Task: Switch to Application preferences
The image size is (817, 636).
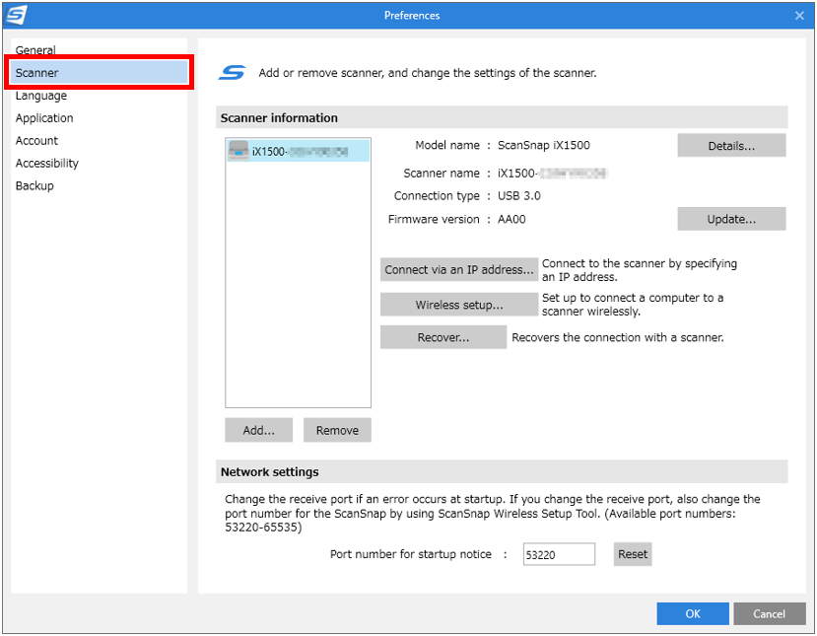Action: pyautogui.click(x=44, y=117)
